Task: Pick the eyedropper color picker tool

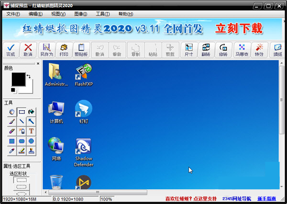Action: pyautogui.click(x=12, y=151)
